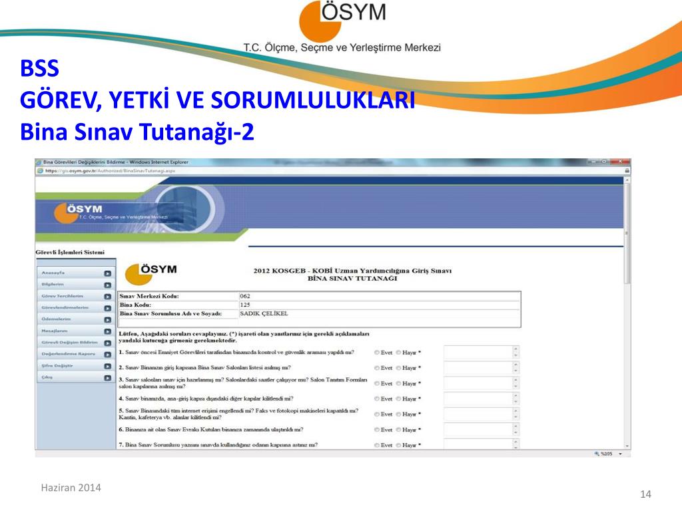Click the arrow icon beside Görevlendirmelerim
This screenshot has width=682, height=511.
click(x=107, y=308)
